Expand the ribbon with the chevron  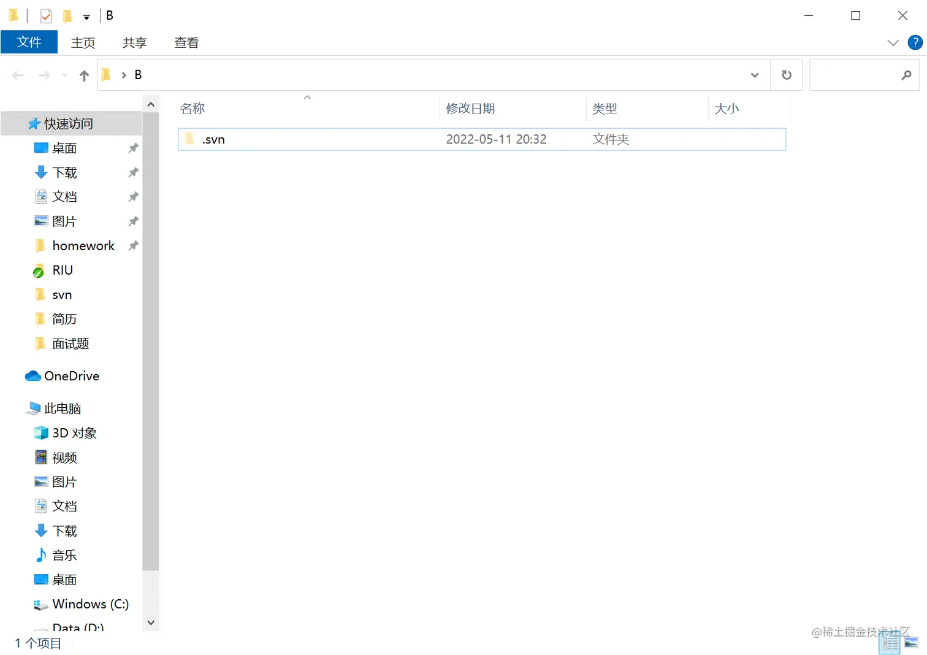pos(893,42)
